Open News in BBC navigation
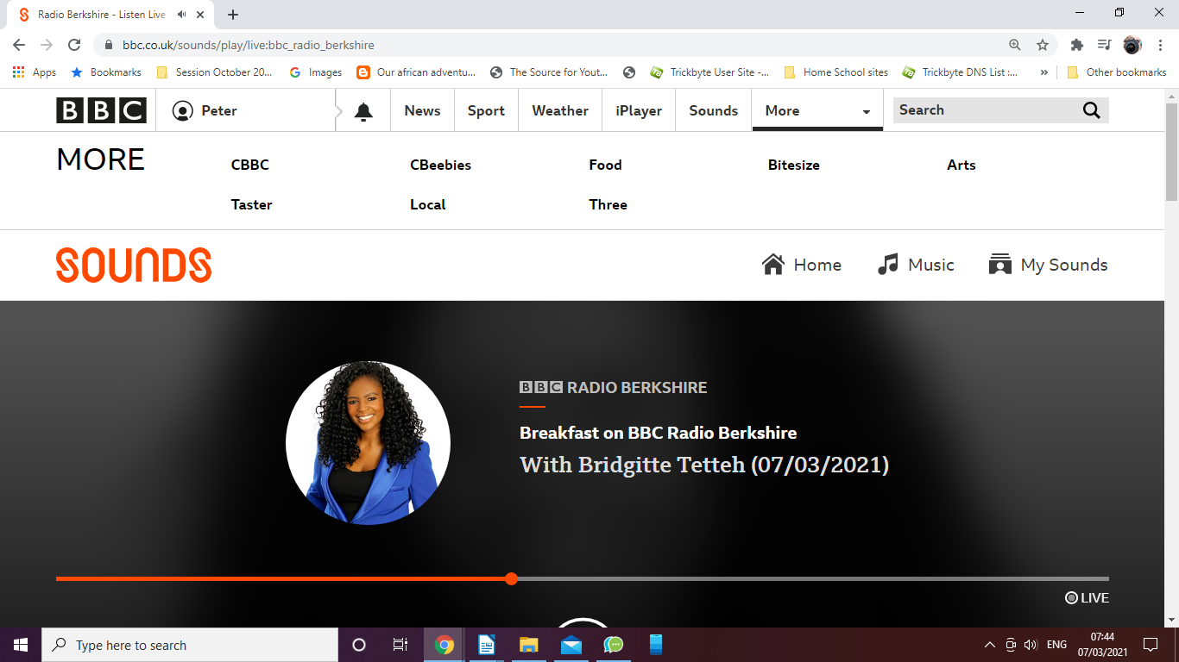 [x=422, y=110]
